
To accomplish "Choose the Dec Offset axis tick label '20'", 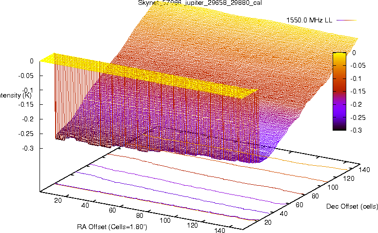I will (x=268, y=222).
